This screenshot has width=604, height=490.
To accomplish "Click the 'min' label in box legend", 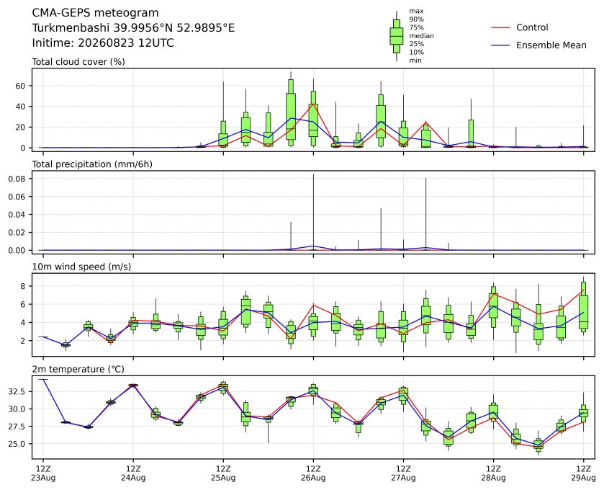I will click(415, 61).
